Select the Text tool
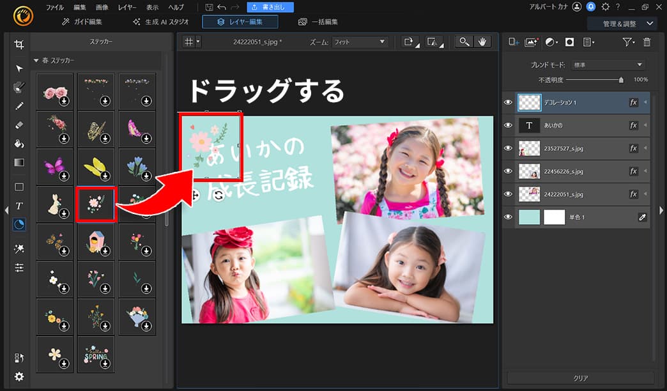667x391 pixels. pos(19,205)
